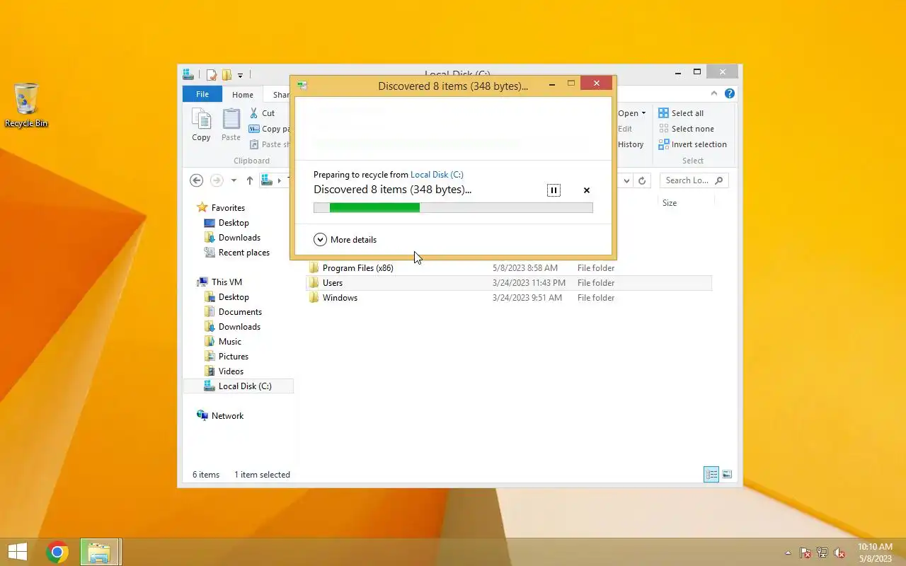The image size is (906, 566).
Task: Open the Customize Quick Access Toolbar dropdown
Action: click(240, 75)
